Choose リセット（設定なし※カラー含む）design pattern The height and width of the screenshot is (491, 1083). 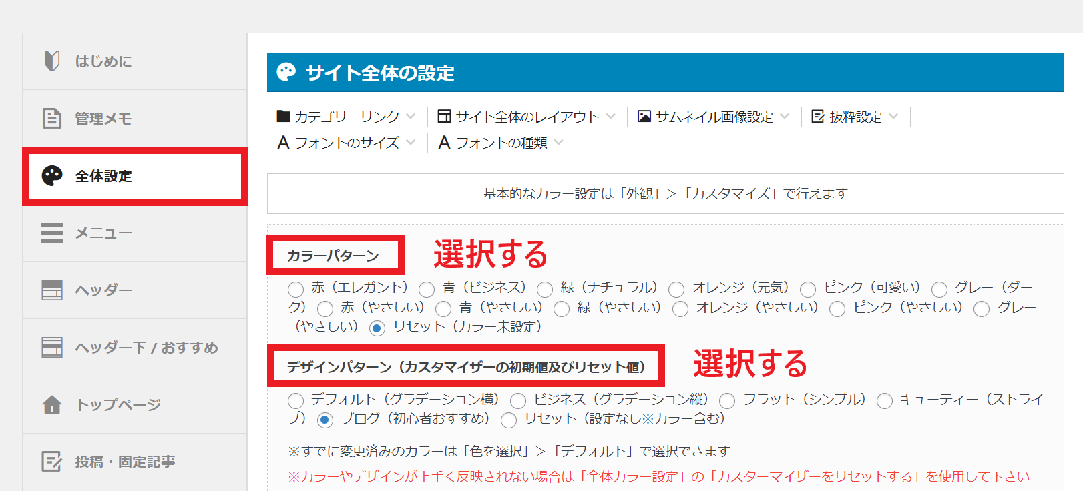click(x=509, y=420)
